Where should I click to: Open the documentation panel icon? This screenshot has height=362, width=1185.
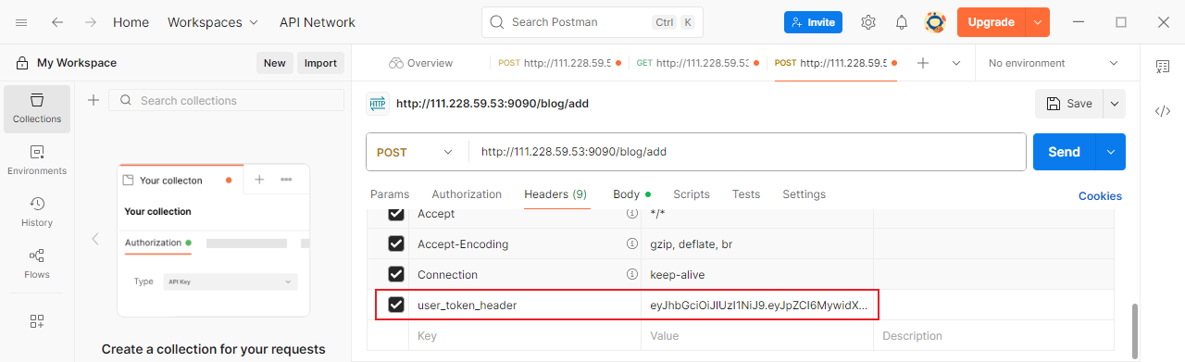(x=1163, y=67)
